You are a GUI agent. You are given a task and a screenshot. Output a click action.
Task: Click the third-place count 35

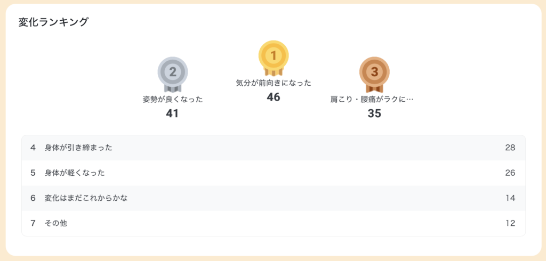(x=374, y=113)
